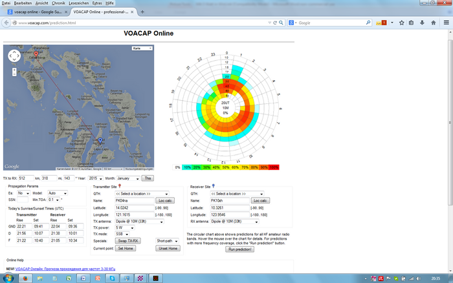Open a new tab with the plus button
The height and width of the screenshot is (283, 453).
pos(142,12)
